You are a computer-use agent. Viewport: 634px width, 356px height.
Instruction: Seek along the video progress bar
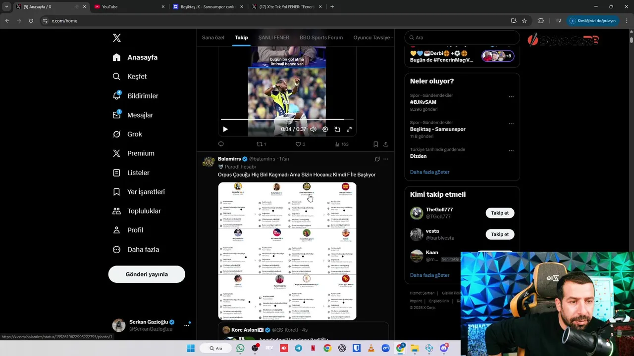[x=287, y=119]
